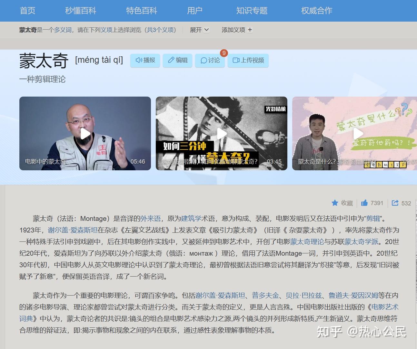Click the 共3个义项 link
The width and height of the screenshot is (417, 349).
(161, 30)
